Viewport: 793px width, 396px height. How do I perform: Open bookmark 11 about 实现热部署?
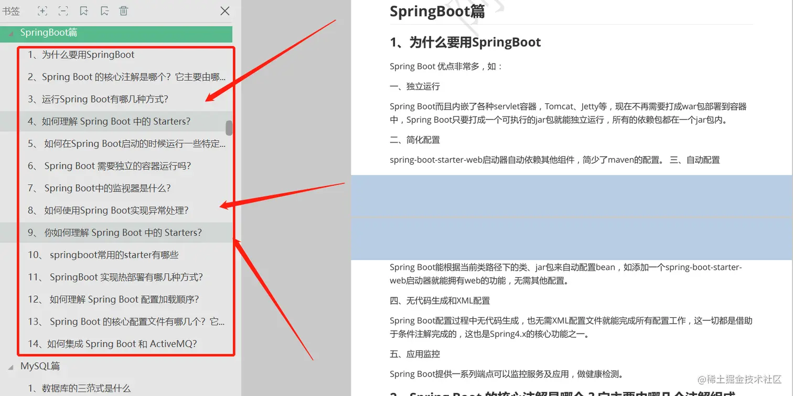115,277
